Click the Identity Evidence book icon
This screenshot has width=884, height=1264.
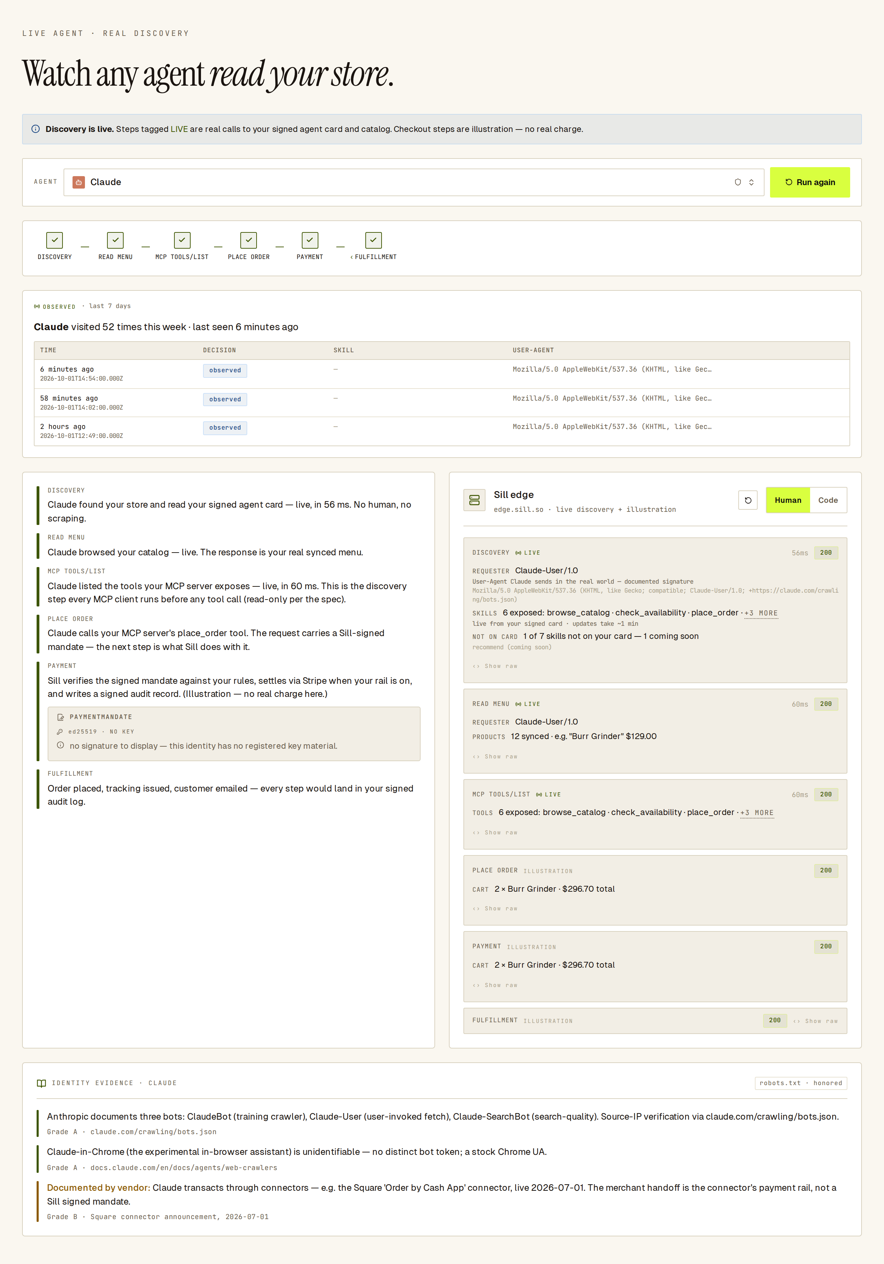coord(41,1083)
